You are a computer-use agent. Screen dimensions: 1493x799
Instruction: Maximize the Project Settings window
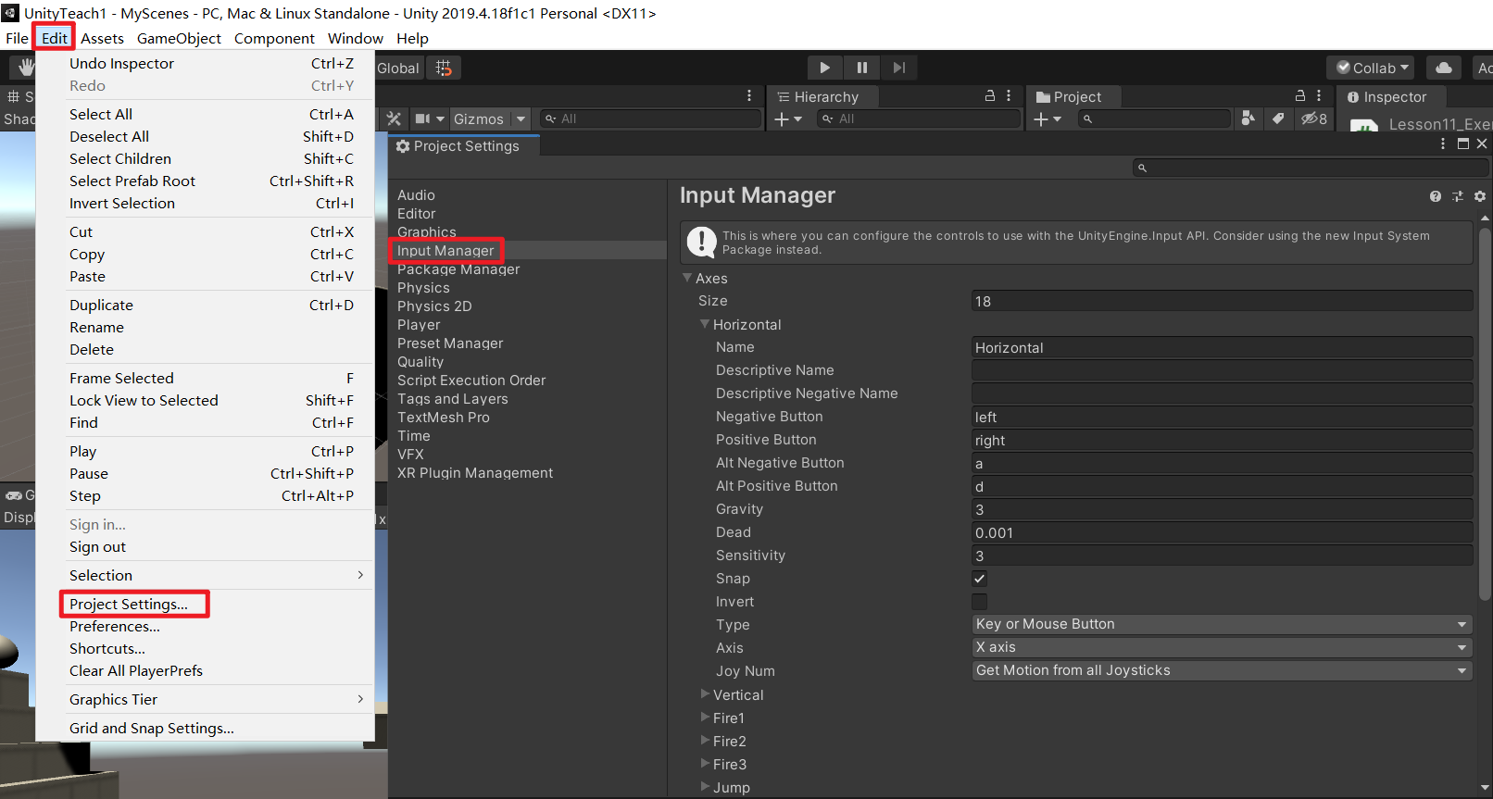[x=1463, y=144]
